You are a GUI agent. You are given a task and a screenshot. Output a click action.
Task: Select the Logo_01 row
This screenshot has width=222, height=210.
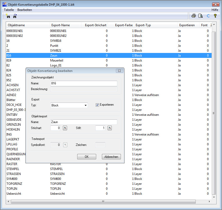click(109, 65)
